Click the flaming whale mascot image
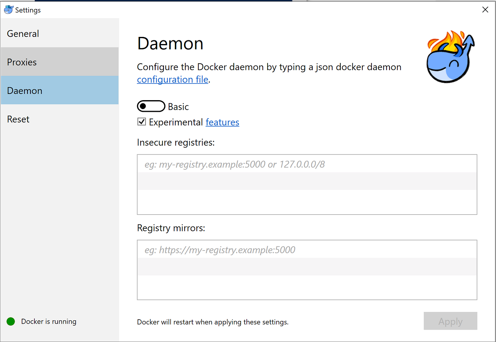The image size is (496, 342). tap(450, 57)
